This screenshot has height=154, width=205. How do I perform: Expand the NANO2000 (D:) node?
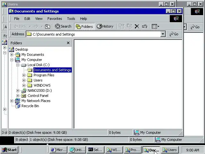[18, 90]
